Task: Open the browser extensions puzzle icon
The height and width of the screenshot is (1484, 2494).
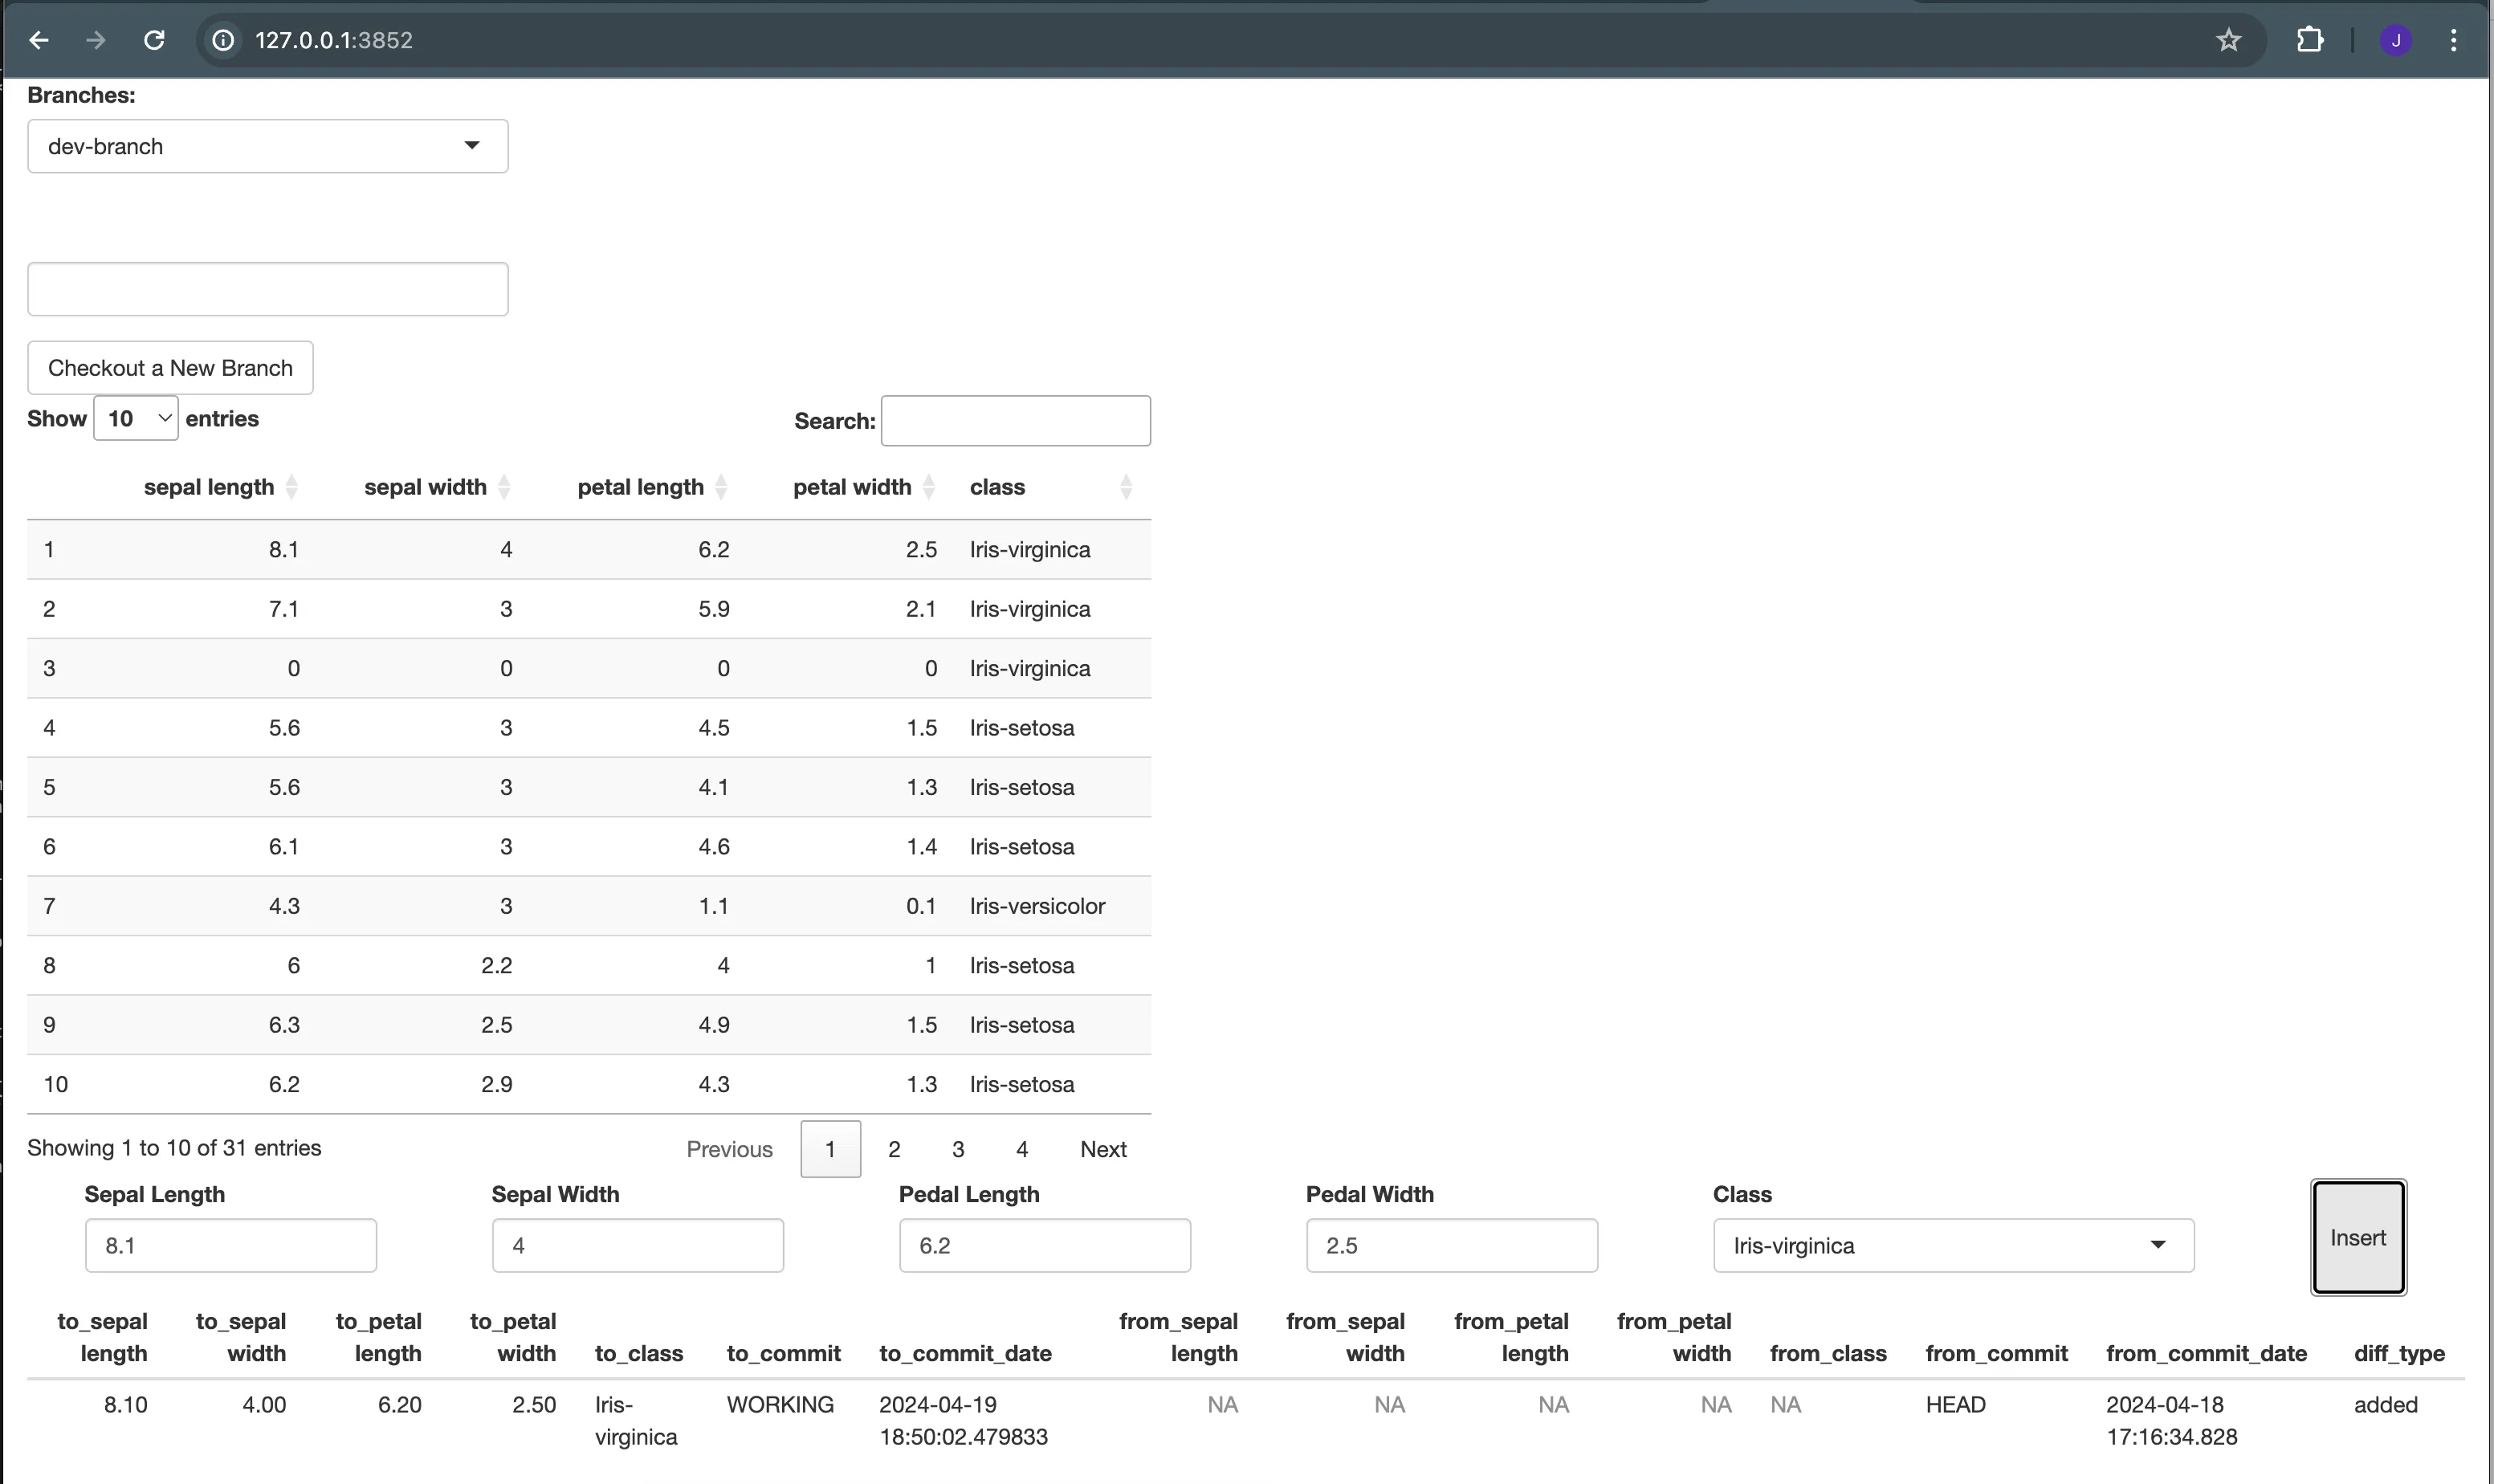Action: click(2309, 40)
